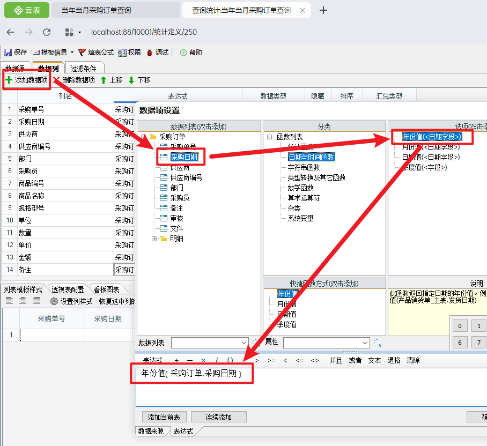The width and height of the screenshot is (487, 446).
Task: Collapse the 采购订单 tree node
Action: 143,137
